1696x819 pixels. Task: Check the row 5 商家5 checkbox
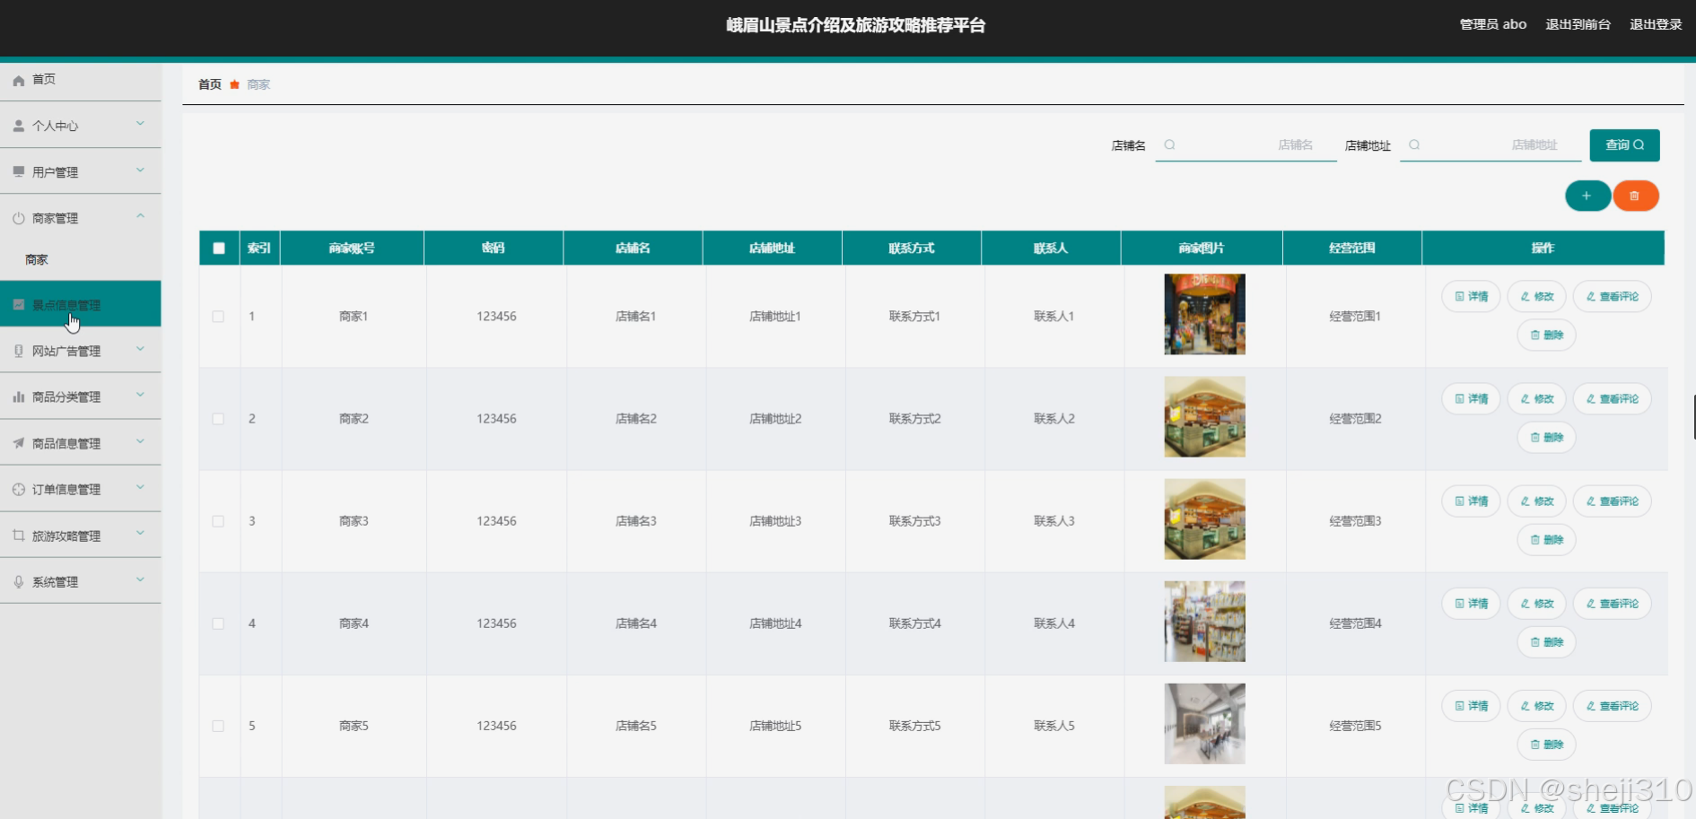[218, 726]
